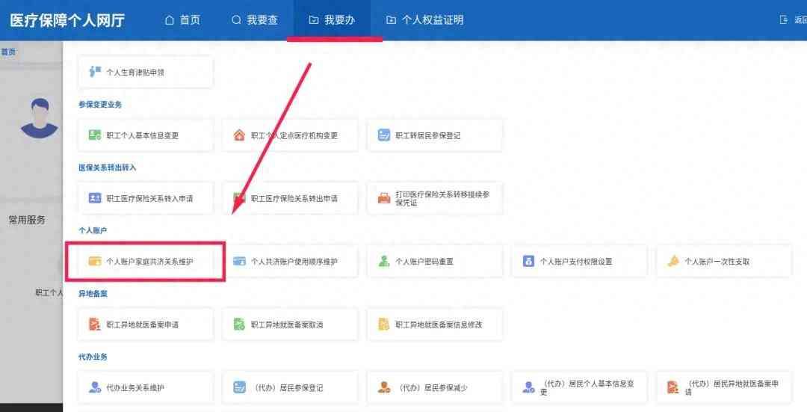
Task: Switch to the 我要查 tab
Action: 254,20
